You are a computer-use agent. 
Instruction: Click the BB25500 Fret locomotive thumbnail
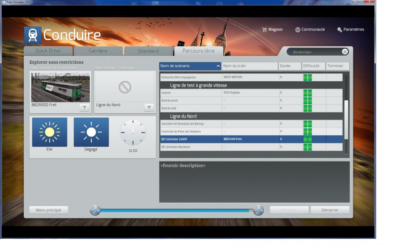(x=61, y=87)
